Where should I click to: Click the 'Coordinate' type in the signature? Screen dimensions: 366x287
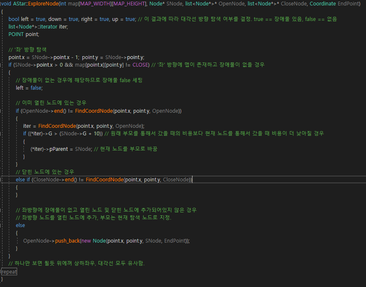click(x=323, y=4)
